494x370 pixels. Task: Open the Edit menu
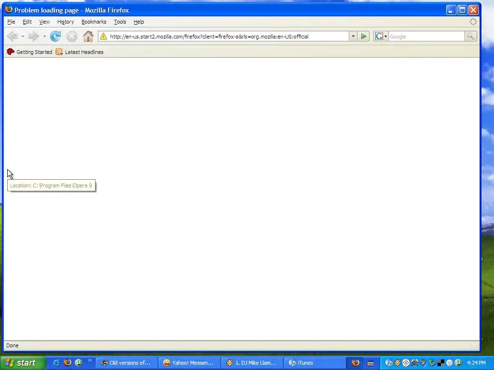click(x=27, y=22)
